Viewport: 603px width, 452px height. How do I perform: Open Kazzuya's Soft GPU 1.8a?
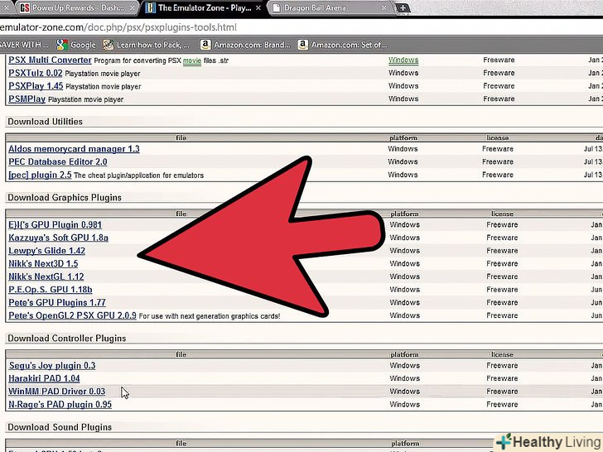coord(59,238)
